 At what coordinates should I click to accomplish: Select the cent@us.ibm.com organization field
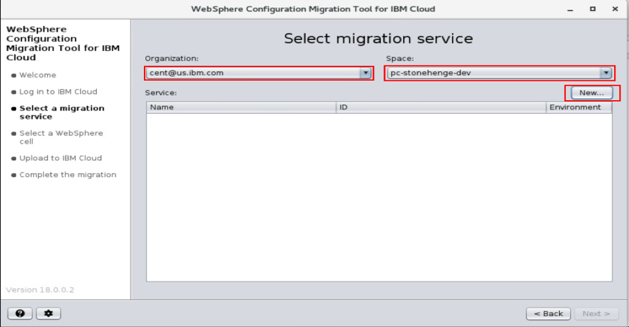(x=252, y=73)
